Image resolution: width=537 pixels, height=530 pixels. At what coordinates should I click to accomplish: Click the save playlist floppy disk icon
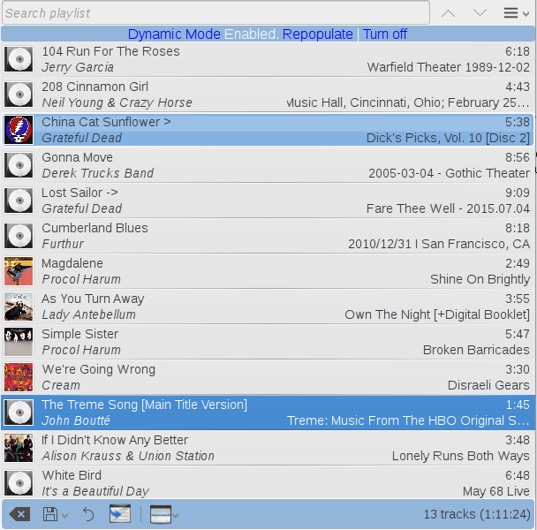coord(50,514)
